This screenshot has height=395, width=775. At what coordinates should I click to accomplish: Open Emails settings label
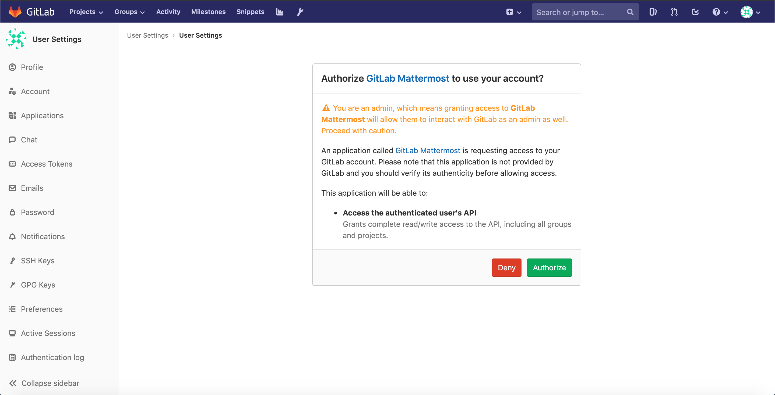pyautogui.click(x=32, y=188)
